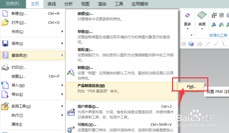Switch to the 应用模块 tab
This screenshot has width=229, height=133.
point(140,4)
